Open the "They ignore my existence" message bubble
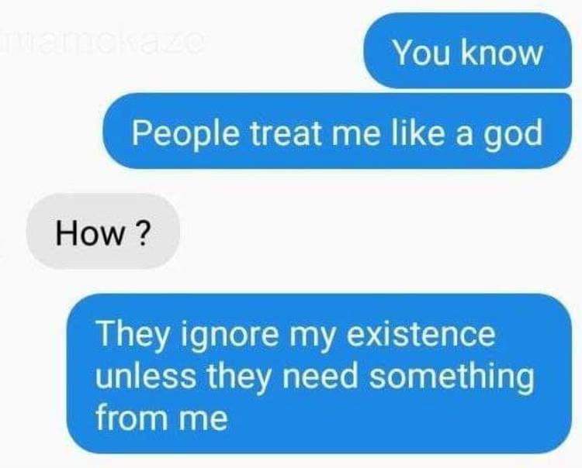The width and height of the screenshot is (582, 468). pyautogui.click(x=319, y=373)
